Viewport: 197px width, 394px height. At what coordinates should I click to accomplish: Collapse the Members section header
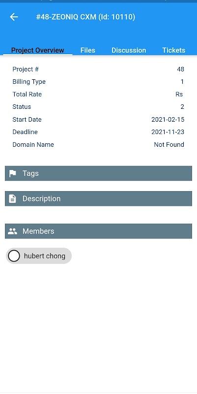98,231
